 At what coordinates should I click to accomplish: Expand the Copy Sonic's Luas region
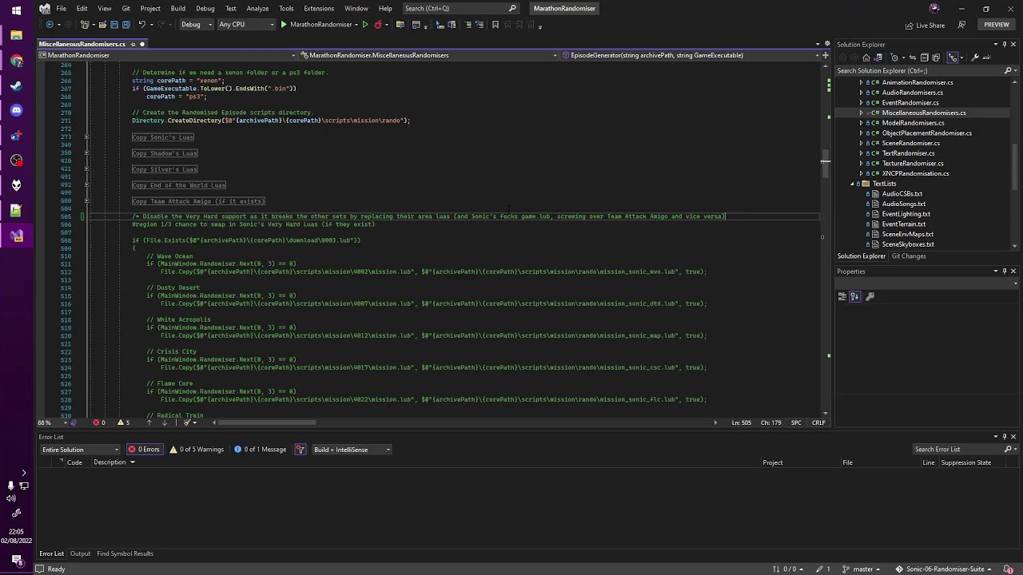click(86, 137)
